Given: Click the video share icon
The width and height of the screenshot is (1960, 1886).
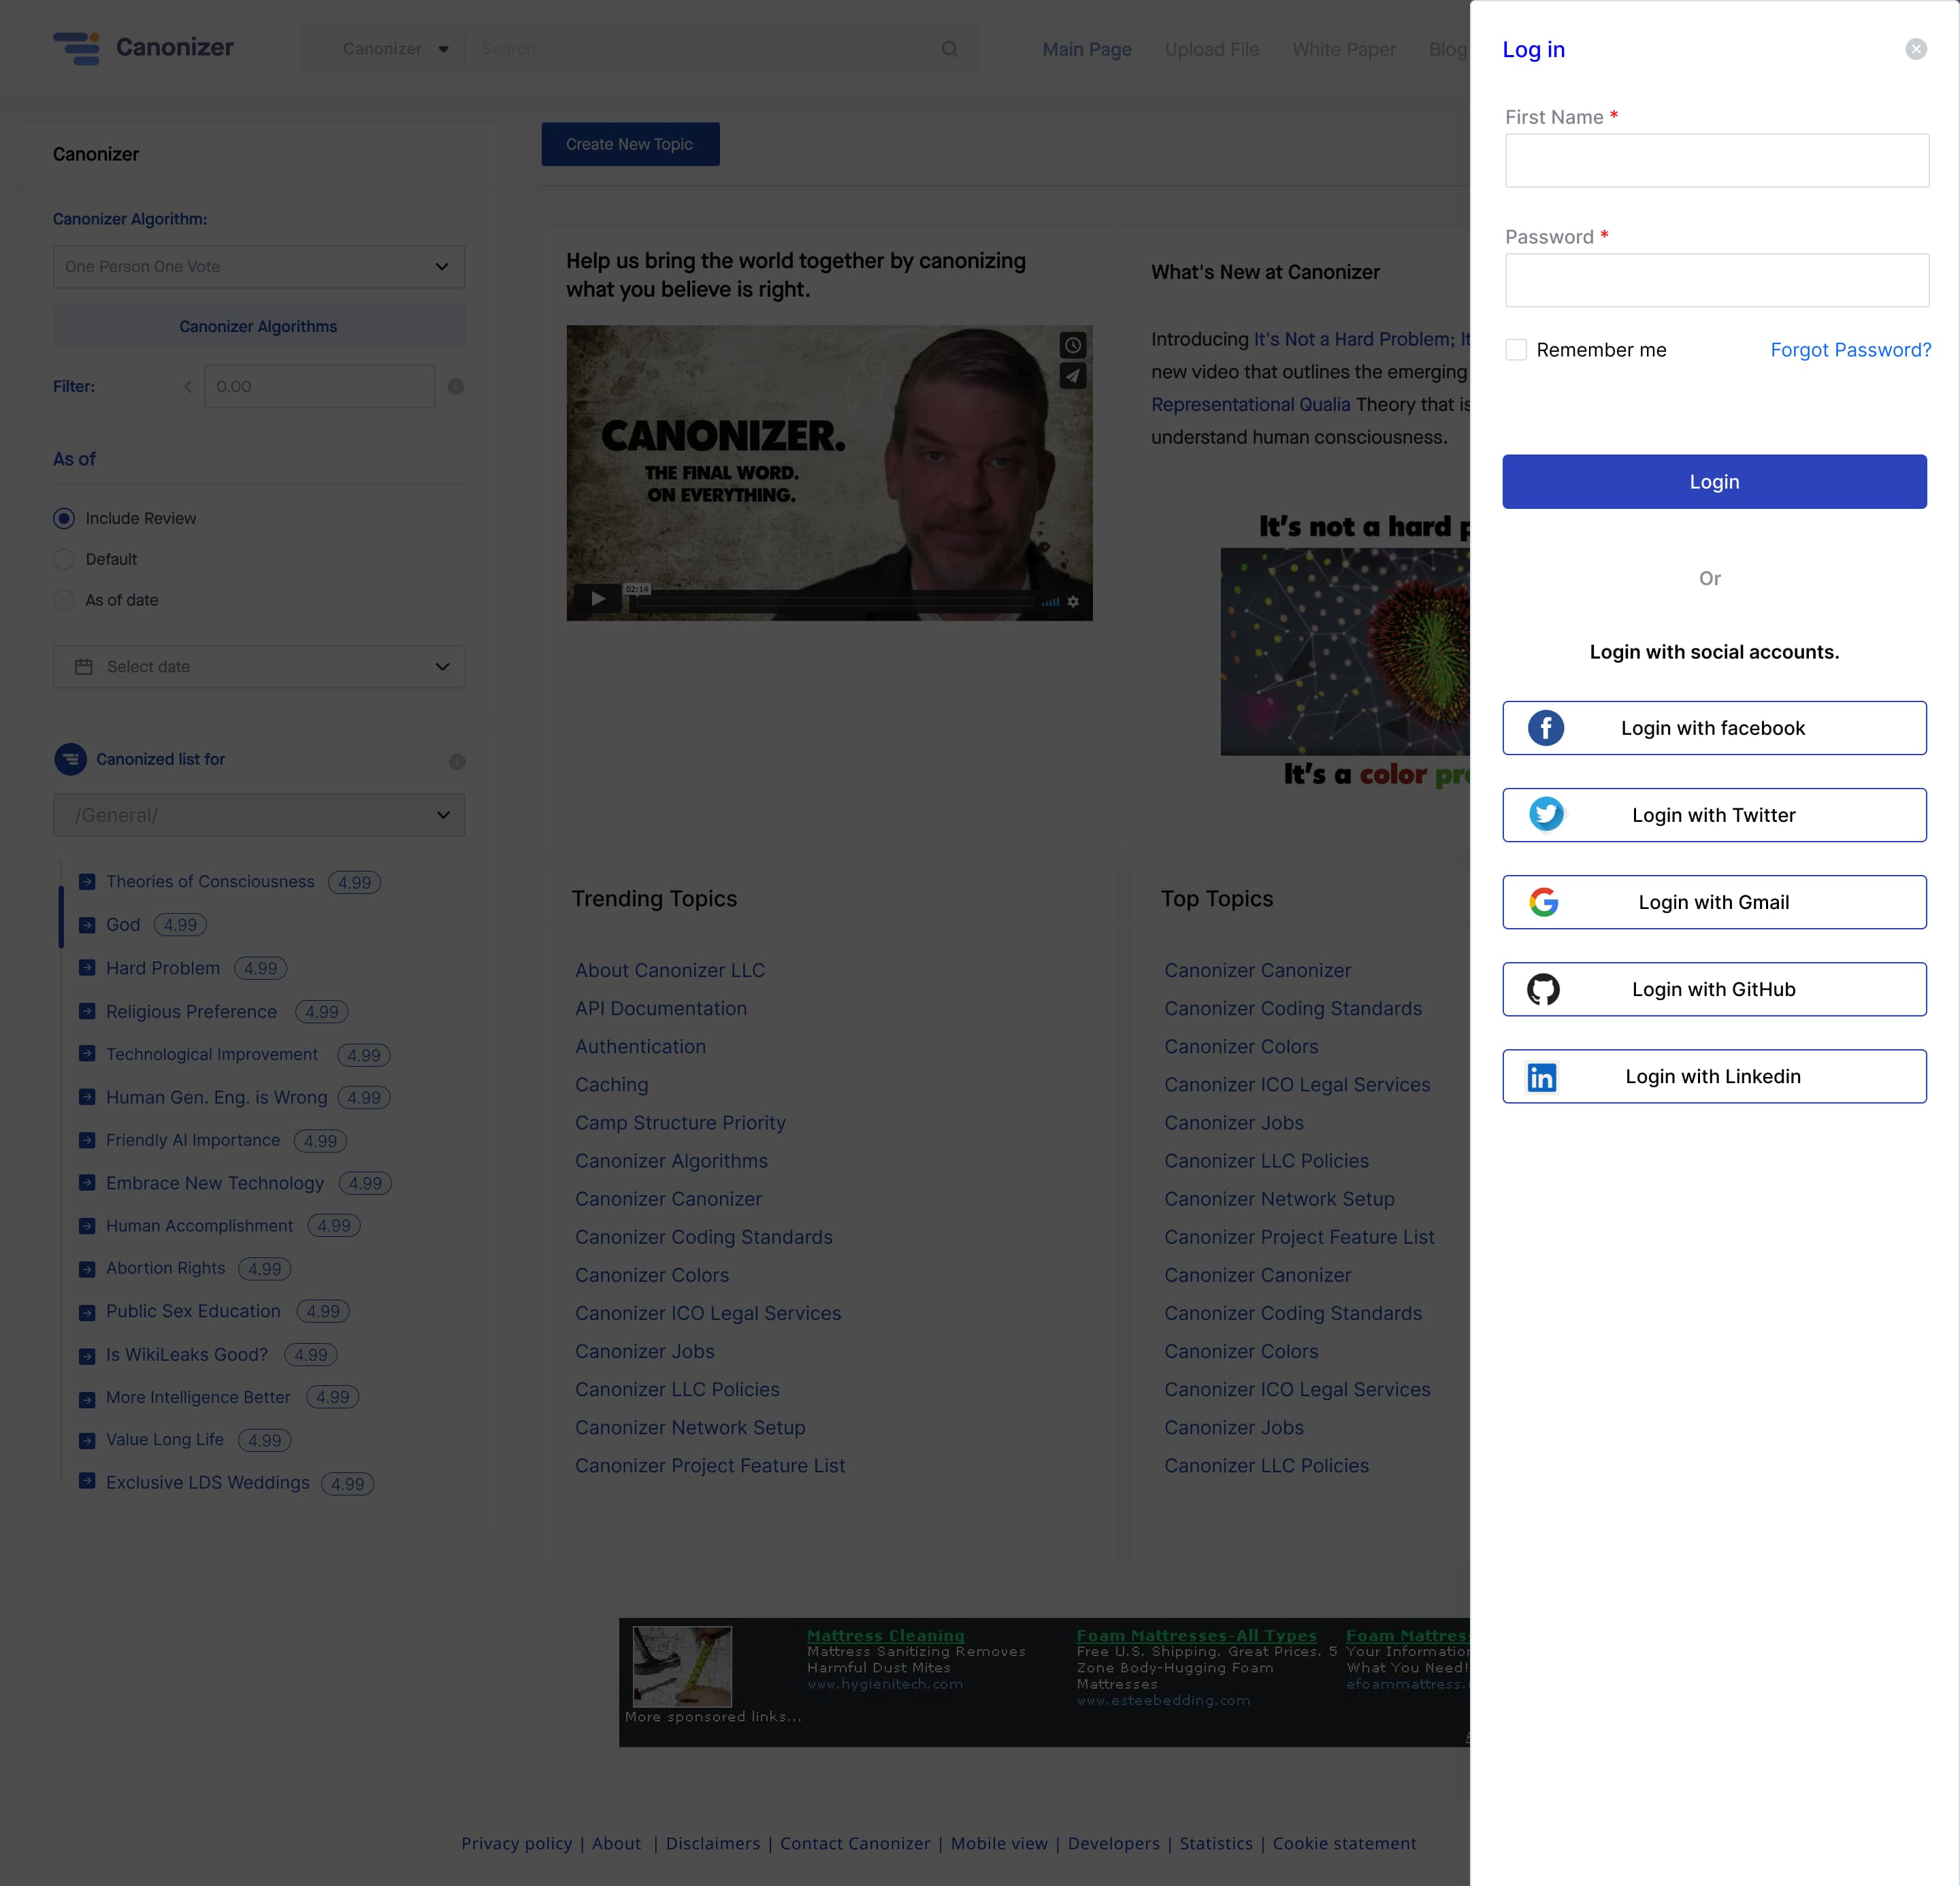Looking at the screenshot, I should click(x=1072, y=377).
